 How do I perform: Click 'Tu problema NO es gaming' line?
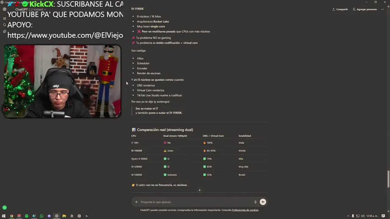(153, 38)
